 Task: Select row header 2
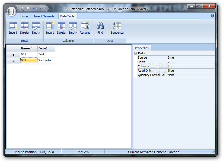[14, 61]
